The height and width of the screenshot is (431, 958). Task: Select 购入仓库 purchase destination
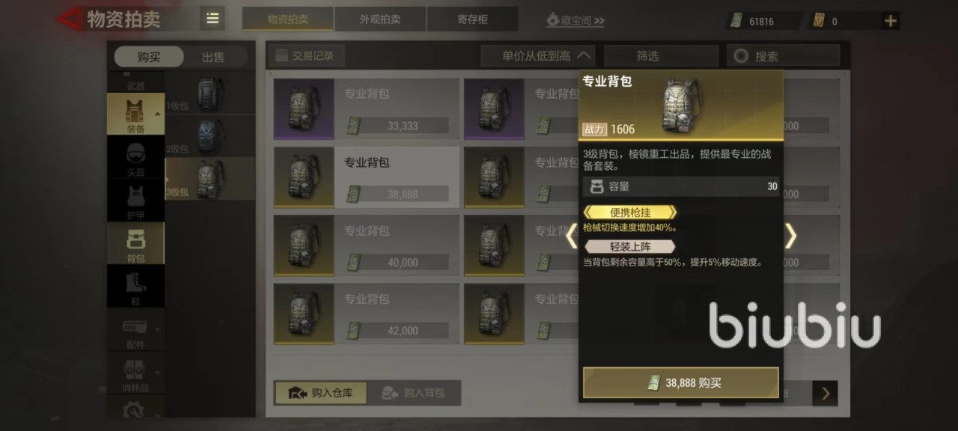point(320,393)
